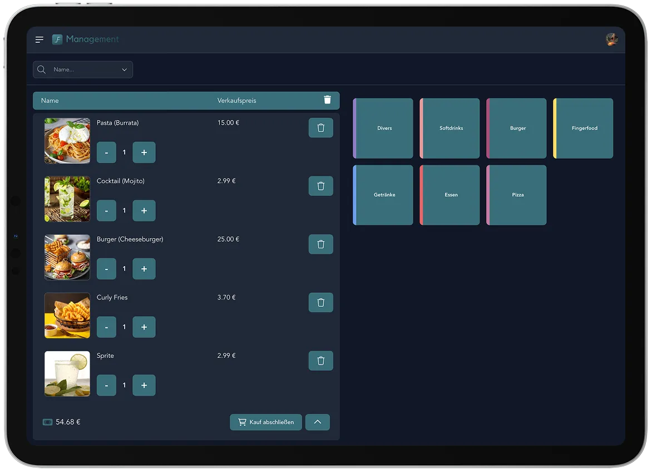Remove Cocktail (Mojito) using trash button
The width and height of the screenshot is (652, 472).
pos(320,186)
